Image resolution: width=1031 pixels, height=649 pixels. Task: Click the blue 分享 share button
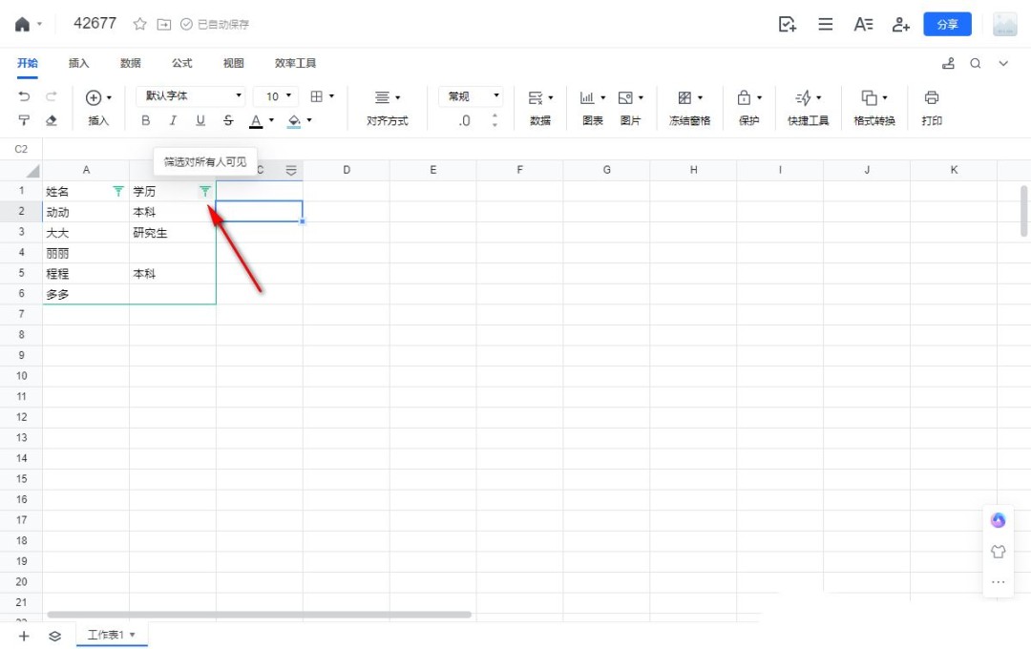[947, 24]
